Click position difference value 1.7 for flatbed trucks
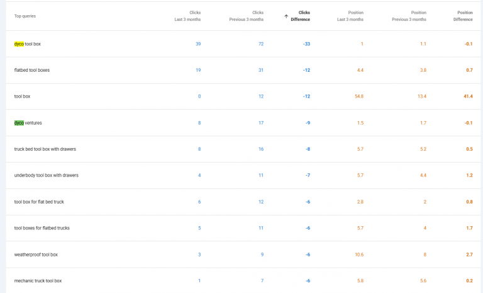 pos(469,228)
